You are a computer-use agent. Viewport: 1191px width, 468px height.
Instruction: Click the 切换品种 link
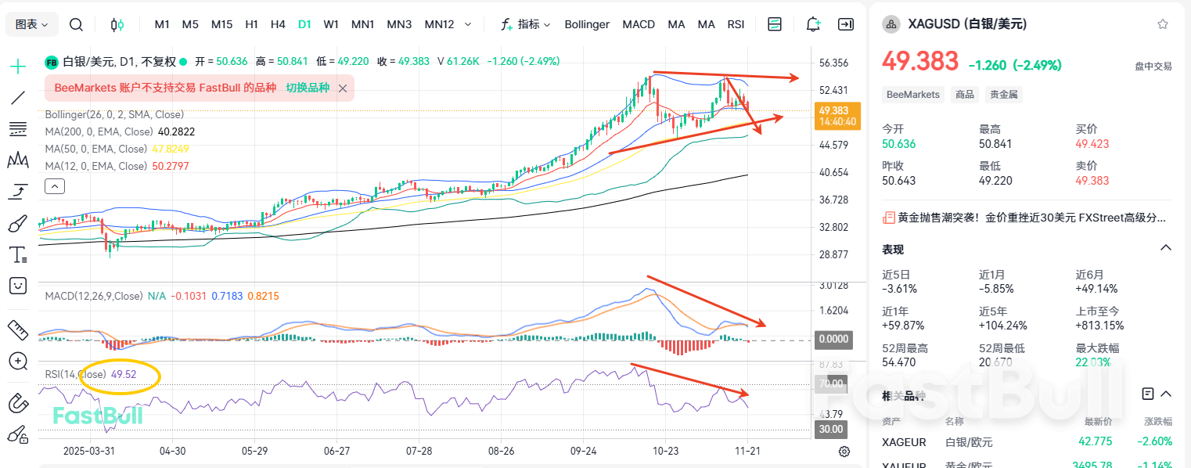[x=308, y=88]
